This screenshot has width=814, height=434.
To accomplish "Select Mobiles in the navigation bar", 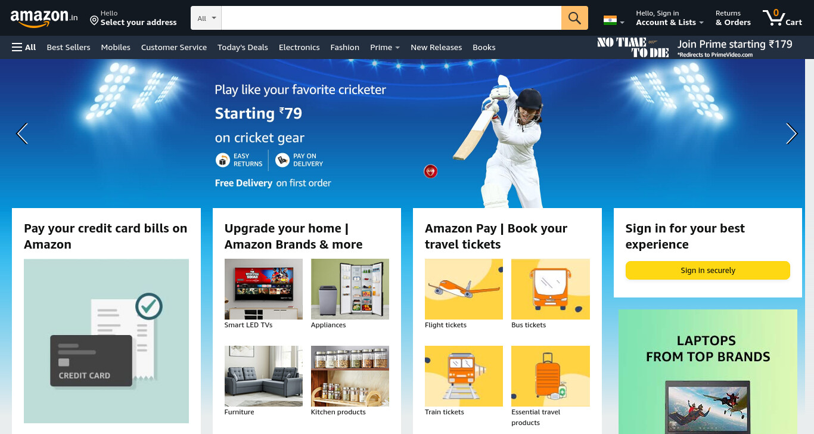I will (x=116, y=47).
